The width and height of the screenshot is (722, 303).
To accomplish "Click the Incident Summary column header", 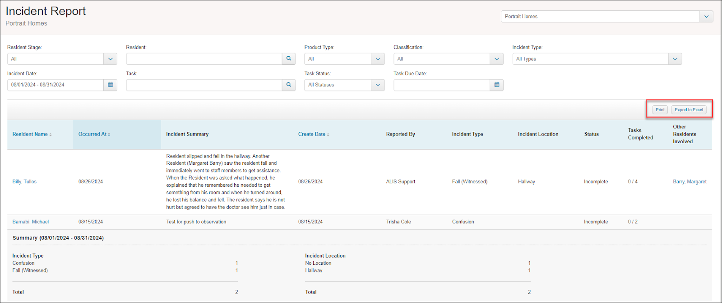I will tap(187, 134).
